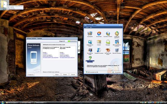Open Gérer les connexions icon
Screen dimensions: 167x104
coord(117,50)
